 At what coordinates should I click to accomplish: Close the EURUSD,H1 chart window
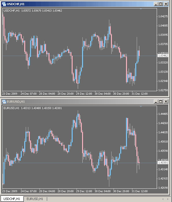[166, 102]
